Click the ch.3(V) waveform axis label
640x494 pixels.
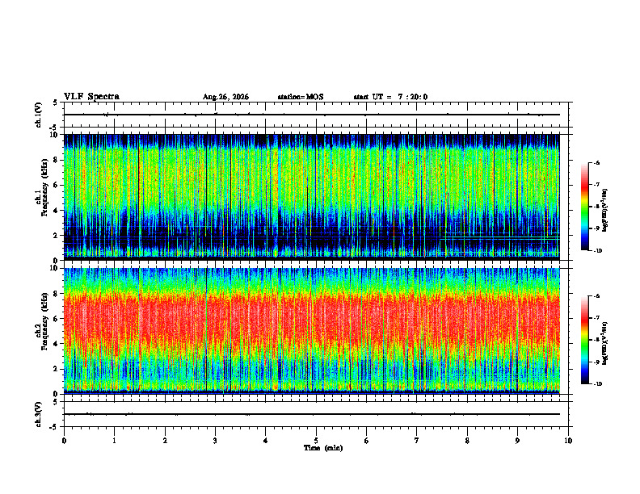[x=39, y=414]
